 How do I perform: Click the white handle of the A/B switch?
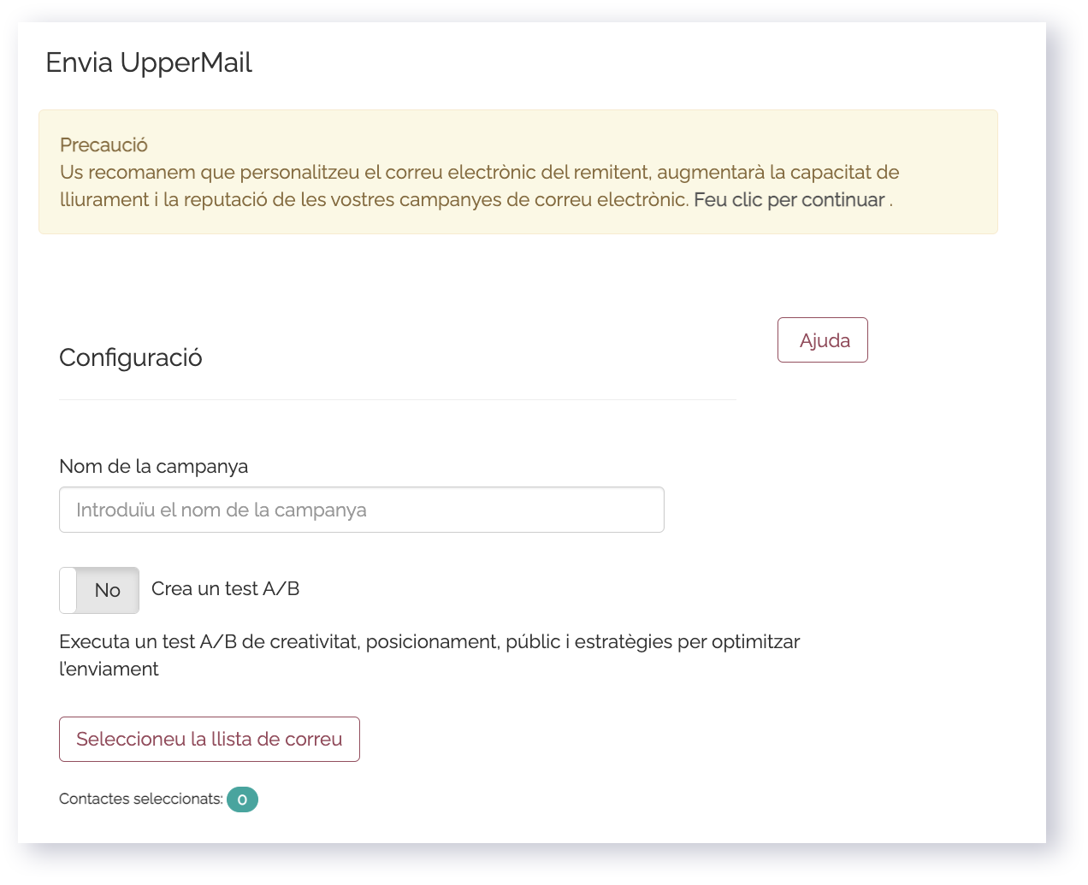(68, 590)
